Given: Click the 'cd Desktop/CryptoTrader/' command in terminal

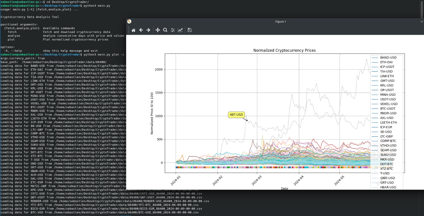Looking at the screenshot, I should tap(68, 2).
